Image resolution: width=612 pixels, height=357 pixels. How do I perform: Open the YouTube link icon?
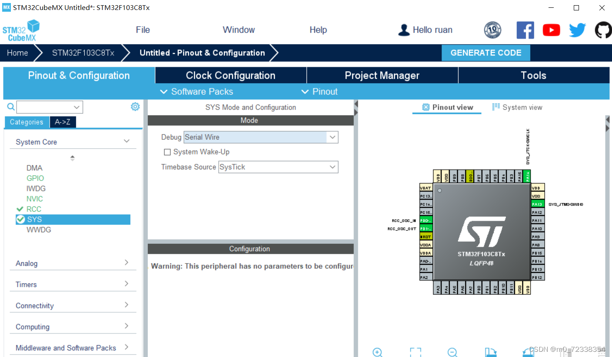coord(551,30)
